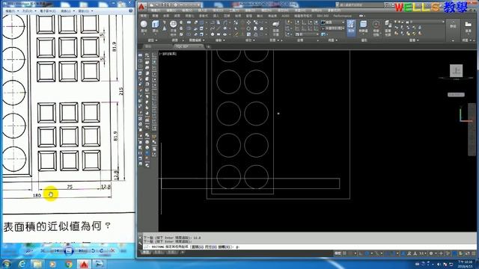Viewport: 479px width, 269px height.
Task: Click the Union icon in Solid Editing panel
Action: click(189, 22)
